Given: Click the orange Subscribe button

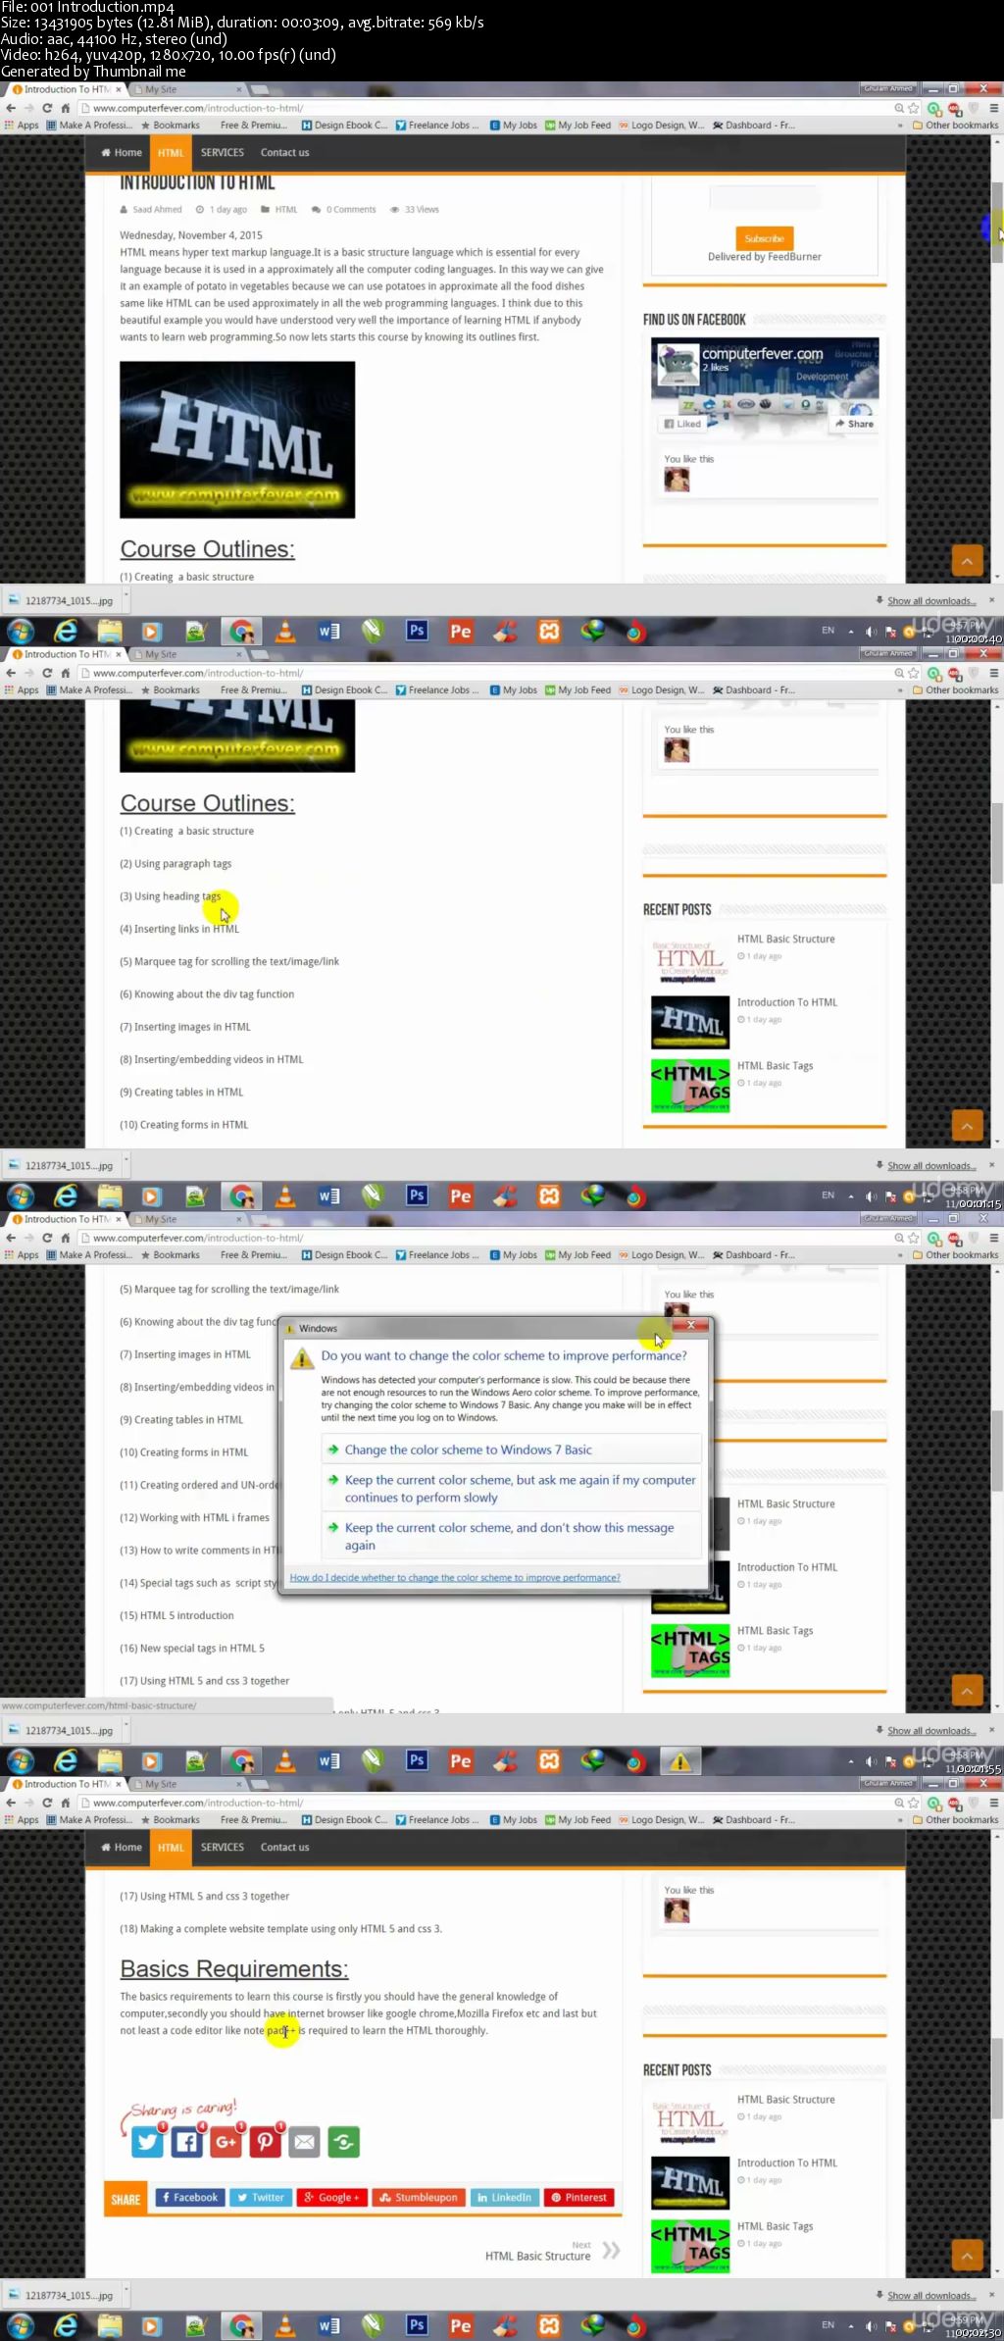Looking at the screenshot, I should tap(765, 238).
